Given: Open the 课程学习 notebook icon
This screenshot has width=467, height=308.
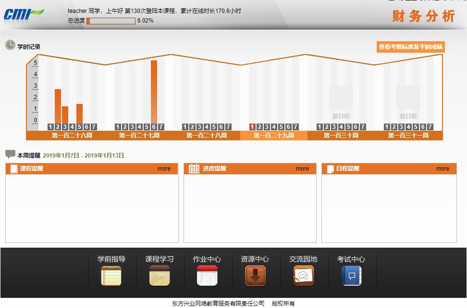Looking at the screenshot, I should [x=159, y=276].
